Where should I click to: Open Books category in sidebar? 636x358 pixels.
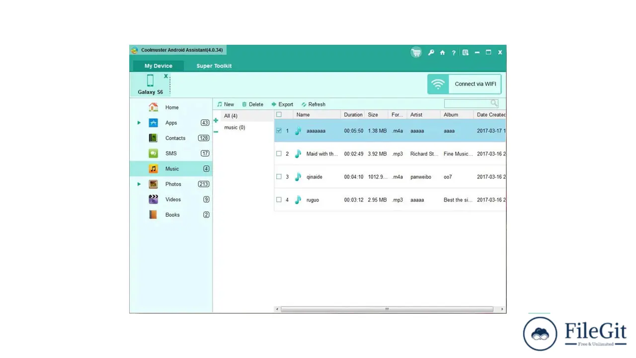pyautogui.click(x=171, y=215)
